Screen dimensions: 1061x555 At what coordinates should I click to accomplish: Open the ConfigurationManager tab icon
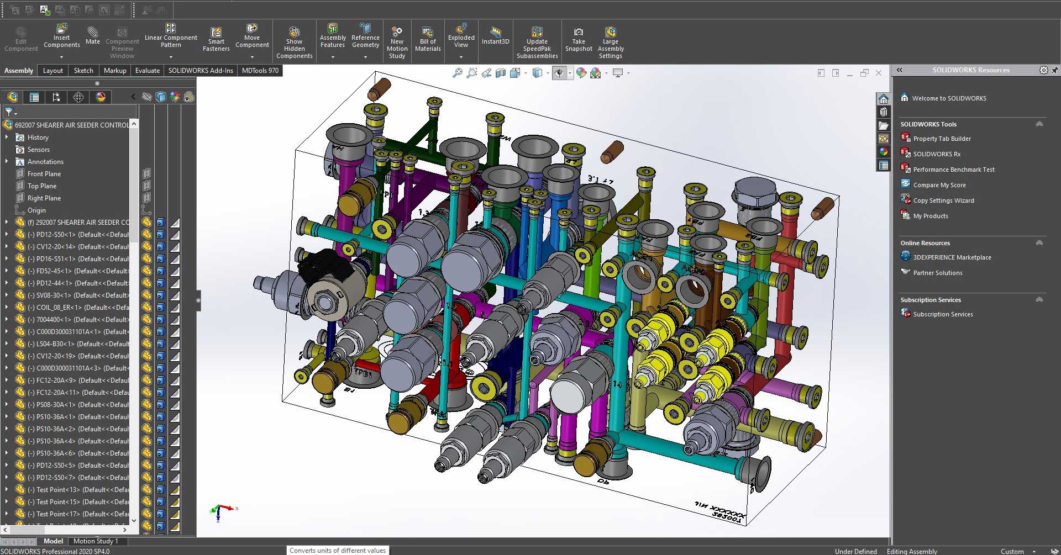[56, 97]
